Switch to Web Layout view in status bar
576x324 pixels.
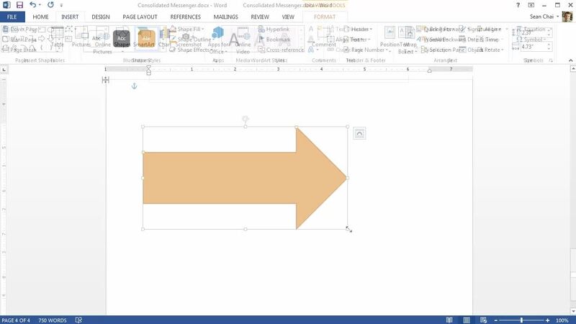click(x=484, y=320)
